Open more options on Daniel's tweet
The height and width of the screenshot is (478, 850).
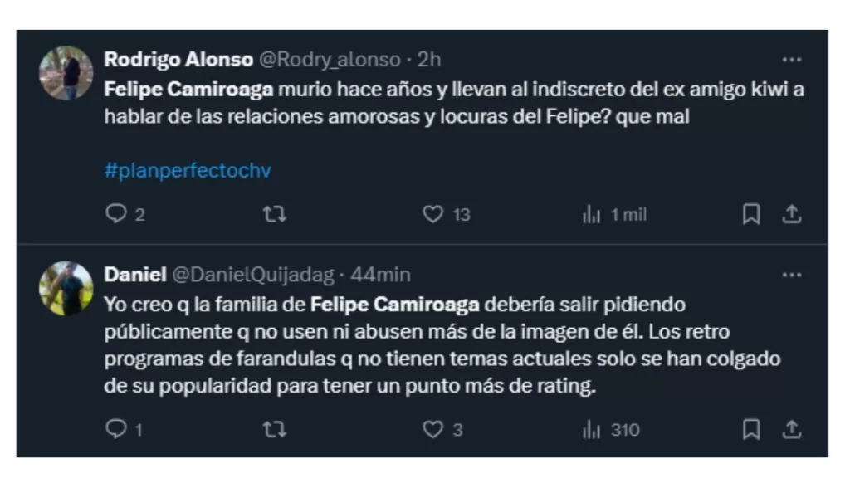click(x=792, y=274)
